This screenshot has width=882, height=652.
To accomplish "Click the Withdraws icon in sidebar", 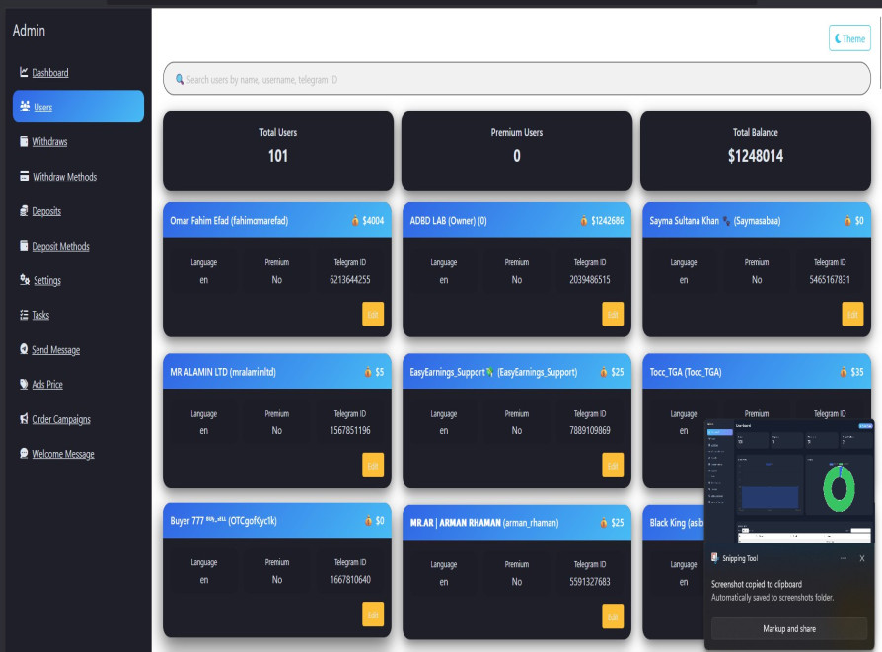I will tap(24, 142).
